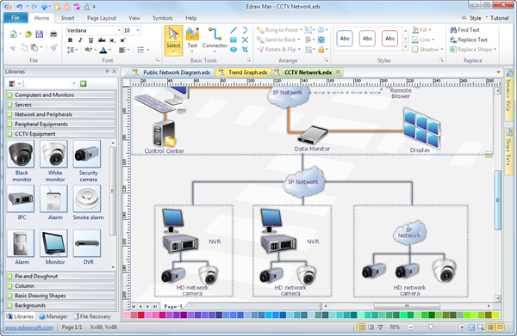Viewport: 517px width, 336px height.
Task: Toggle strikethrough text formatting
Action: pos(102,40)
